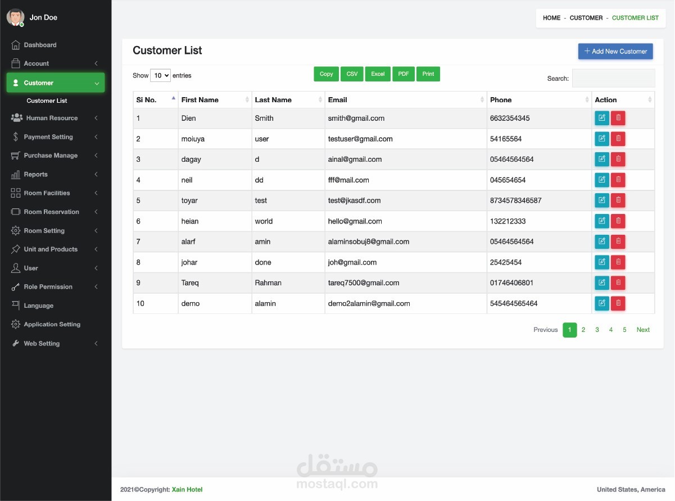Screen dimensions: 675x501
Task: Expand the Web Setting chevron
Action: [x=96, y=343]
